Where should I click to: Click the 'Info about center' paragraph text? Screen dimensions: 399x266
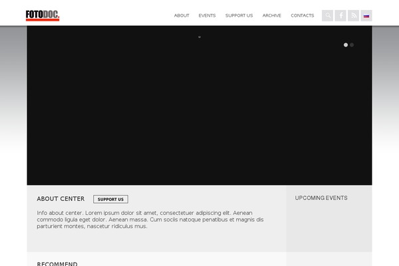(x=150, y=219)
